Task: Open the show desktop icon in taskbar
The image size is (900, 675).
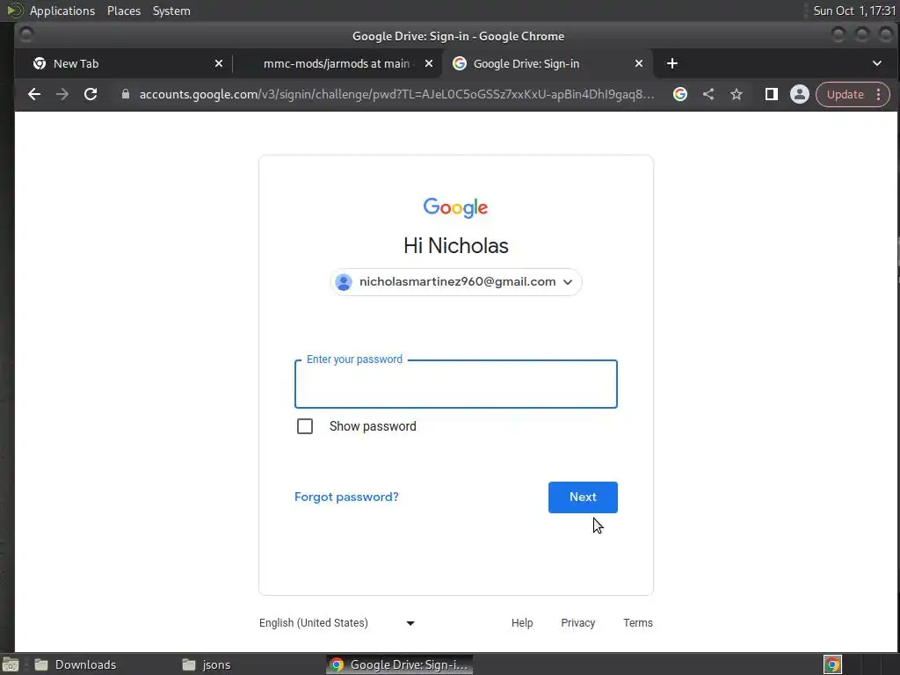Action: click(x=11, y=664)
